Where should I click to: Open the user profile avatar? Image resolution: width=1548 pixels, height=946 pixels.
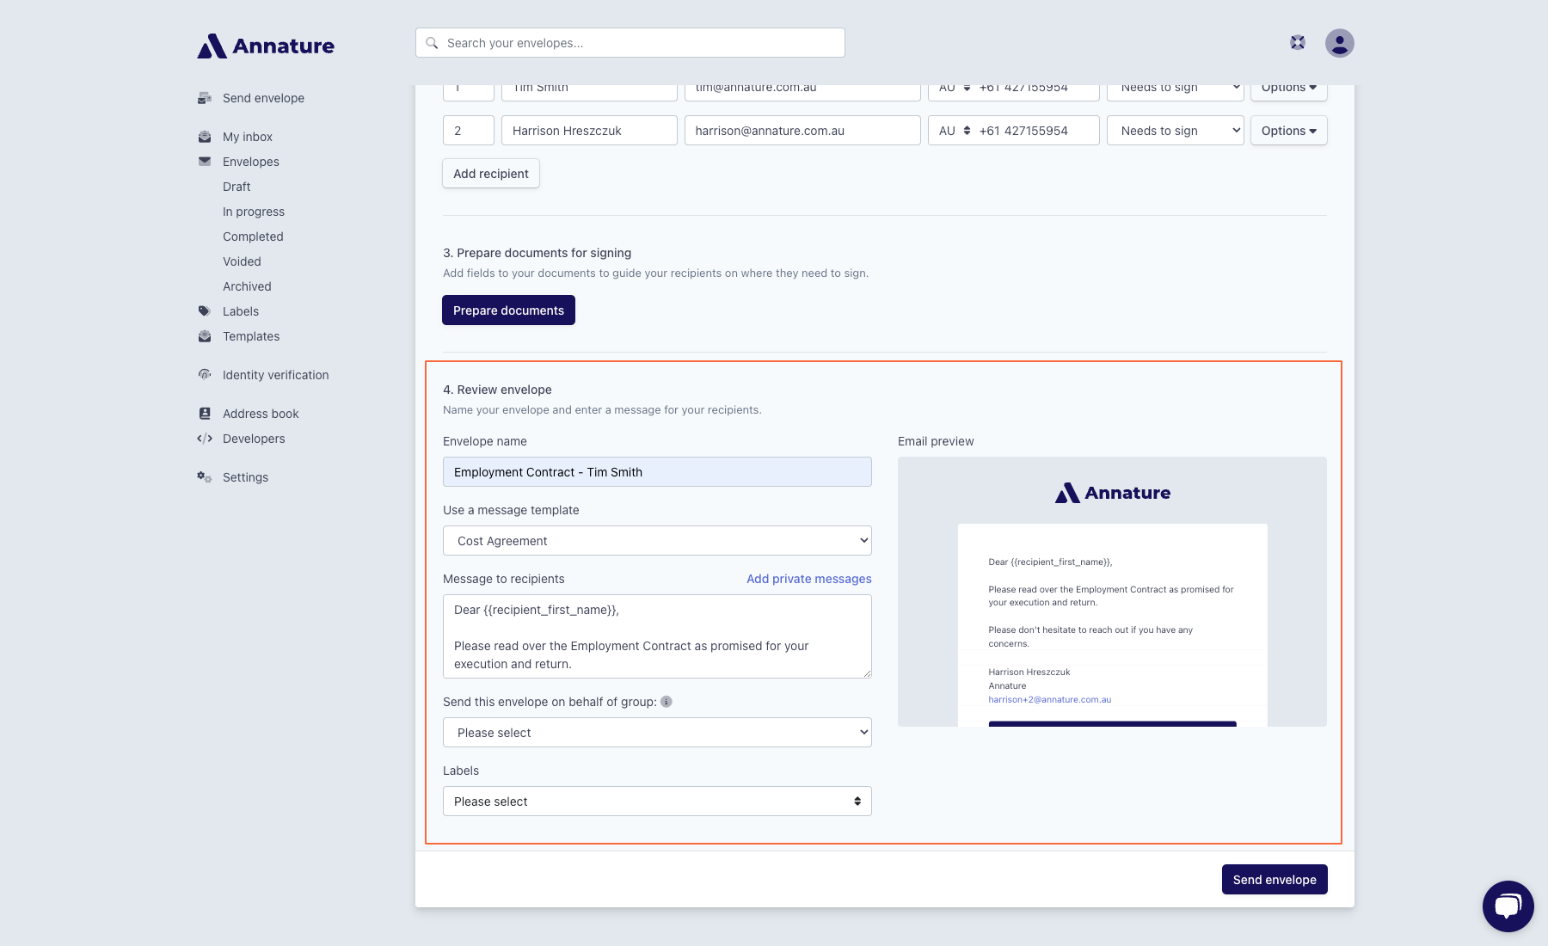point(1339,43)
